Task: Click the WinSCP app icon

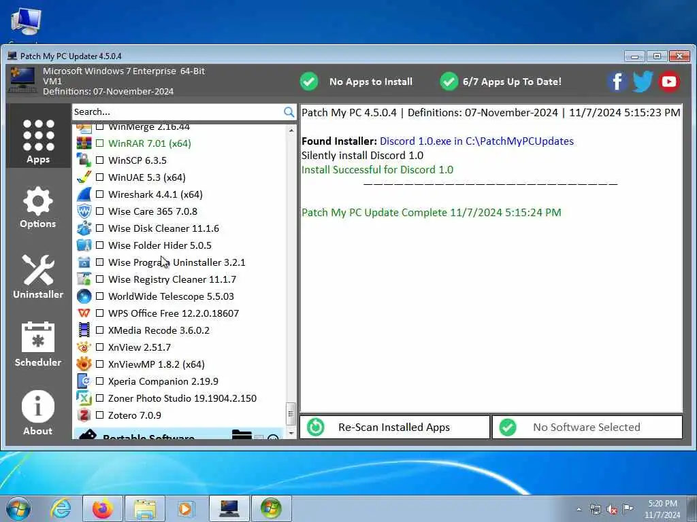Action: pos(84,160)
